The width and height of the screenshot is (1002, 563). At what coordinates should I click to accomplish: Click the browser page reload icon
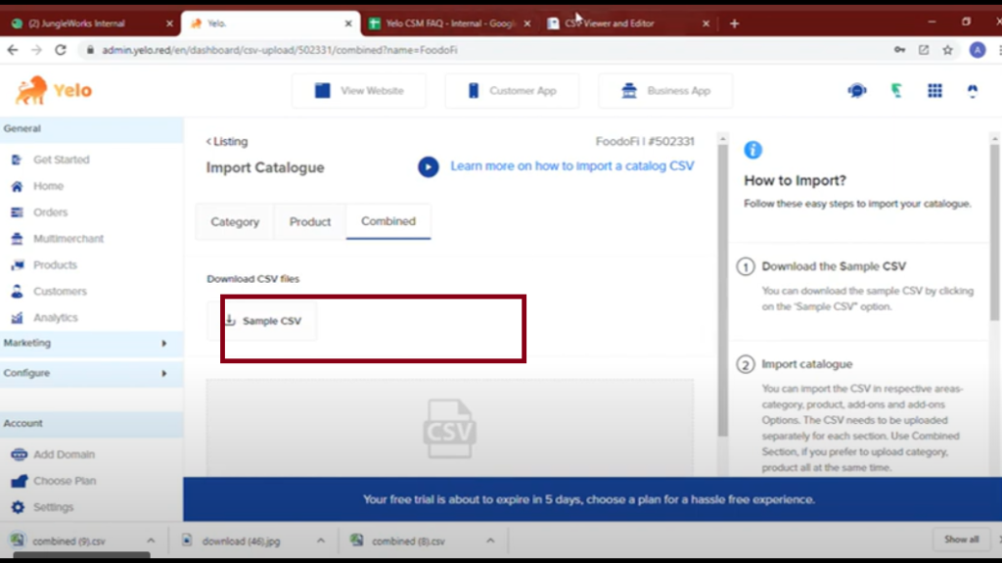pyautogui.click(x=61, y=50)
